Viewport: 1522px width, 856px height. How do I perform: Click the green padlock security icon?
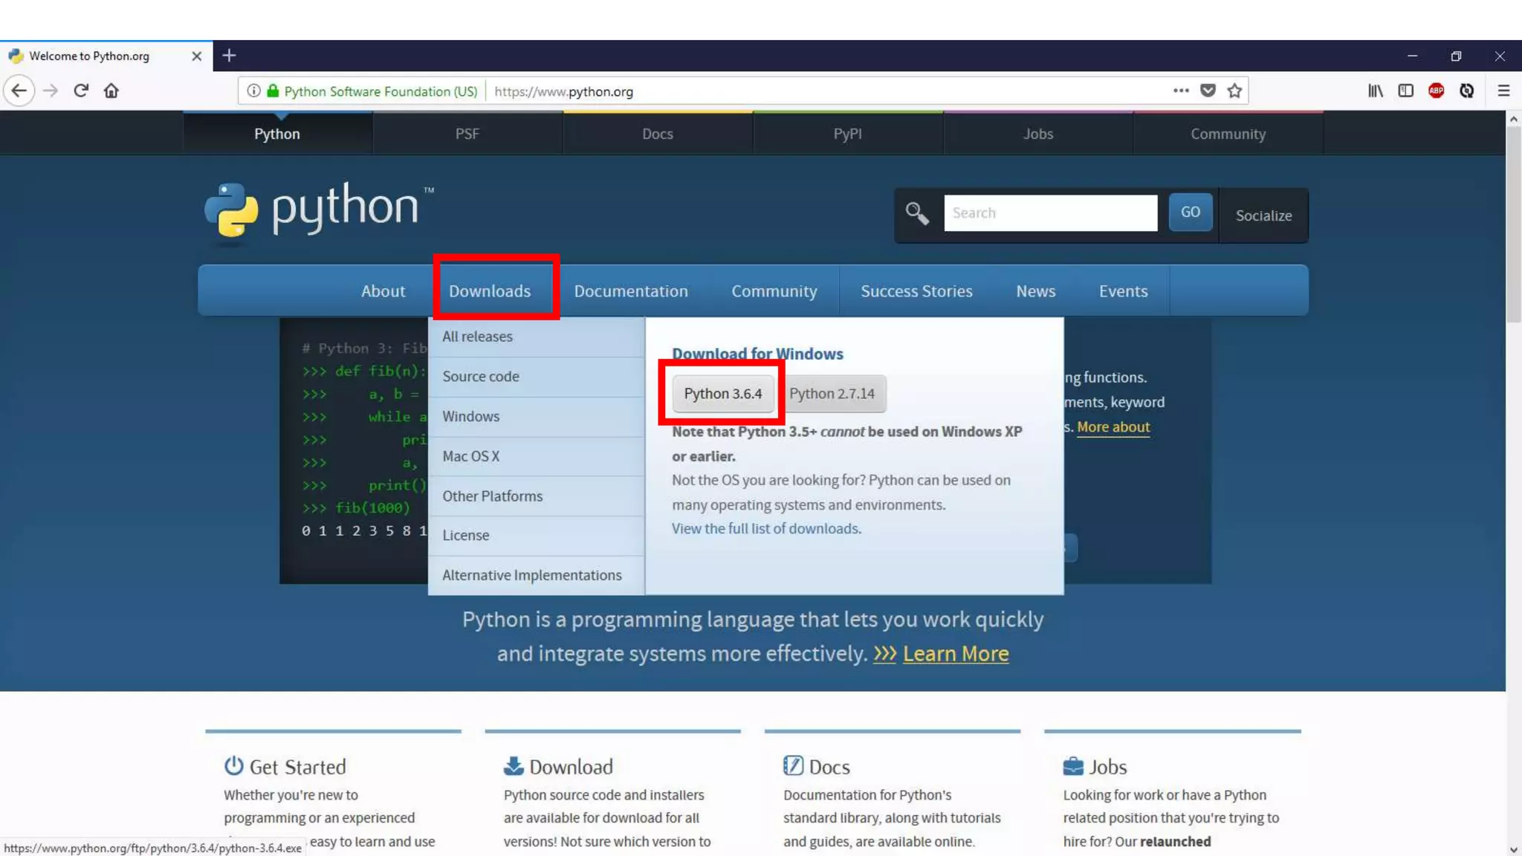coord(273,91)
